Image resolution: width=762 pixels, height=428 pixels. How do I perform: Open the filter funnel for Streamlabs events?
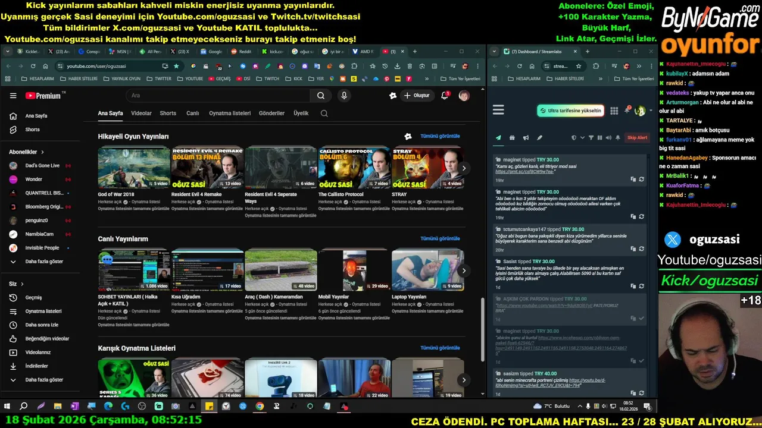point(591,138)
